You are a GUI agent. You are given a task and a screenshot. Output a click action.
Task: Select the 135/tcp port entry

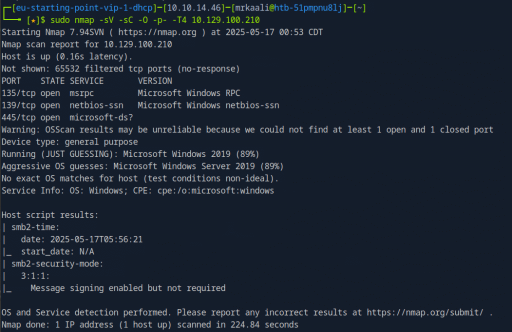coord(18,93)
